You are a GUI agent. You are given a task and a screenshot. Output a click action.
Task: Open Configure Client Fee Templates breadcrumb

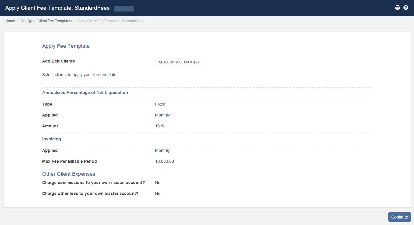tap(46, 21)
